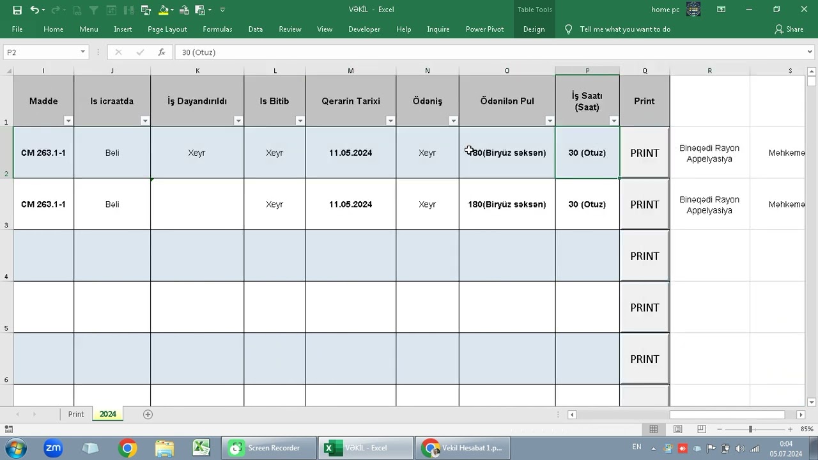Open the Insert ribbon tab
Screen dimensions: 818x460
pyautogui.click(x=123, y=29)
